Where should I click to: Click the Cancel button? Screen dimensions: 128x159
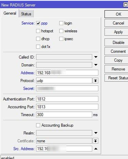coord(116,23)
